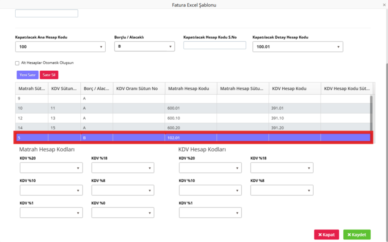Select the row with 600.01 code
The width and height of the screenshot is (388, 242).
coord(193,108)
